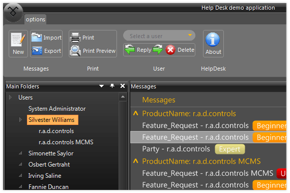Select Fannie Duncan in tree
This screenshot has width=290, height=193.
coord(48,187)
